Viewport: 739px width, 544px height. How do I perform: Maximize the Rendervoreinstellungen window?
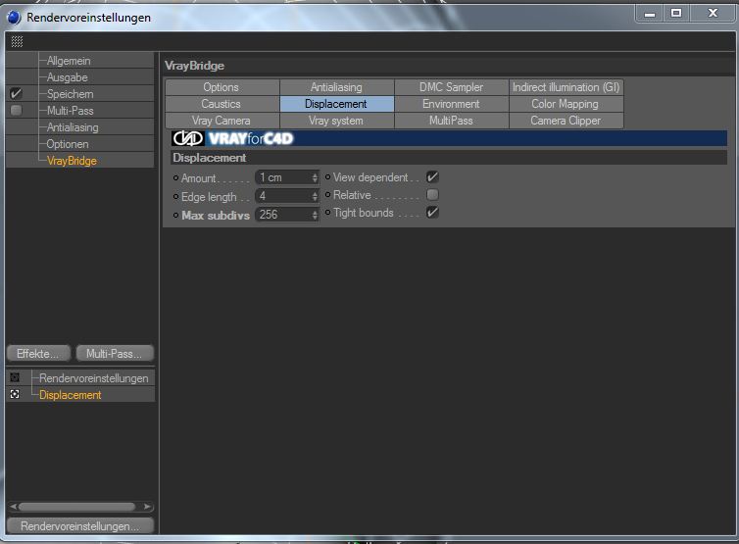(676, 14)
